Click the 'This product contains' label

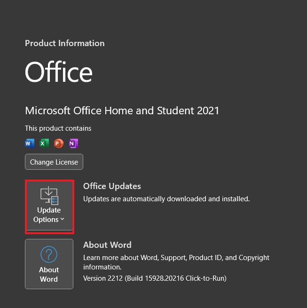pyautogui.click(x=58, y=128)
